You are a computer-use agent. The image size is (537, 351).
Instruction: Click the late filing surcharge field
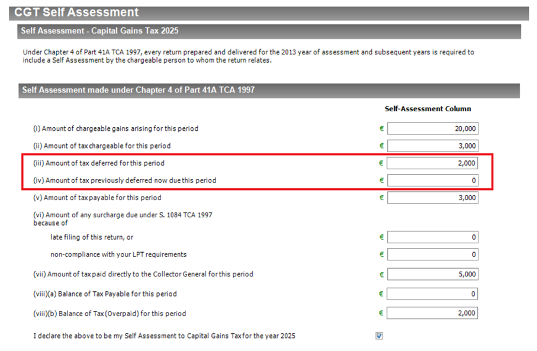click(433, 237)
